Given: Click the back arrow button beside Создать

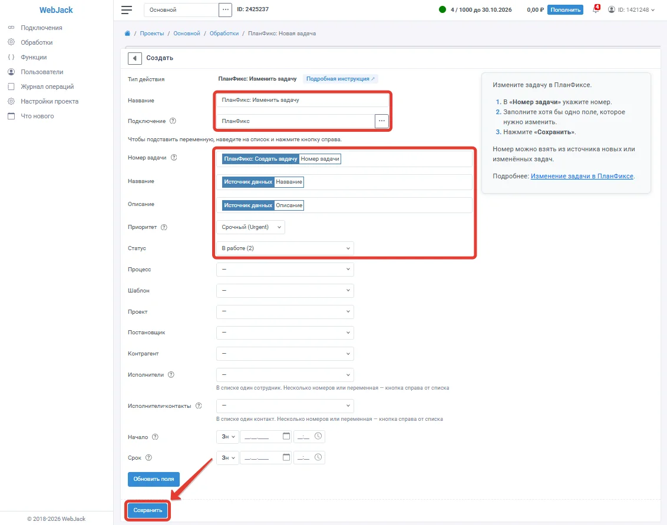Looking at the screenshot, I should coord(135,58).
